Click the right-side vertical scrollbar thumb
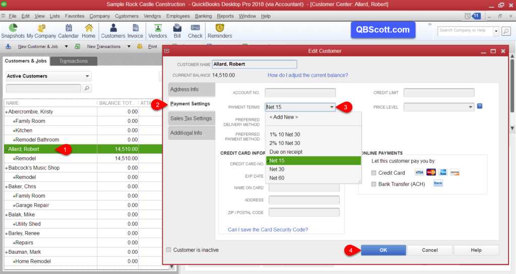The height and width of the screenshot is (274, 516). (512, 86)
